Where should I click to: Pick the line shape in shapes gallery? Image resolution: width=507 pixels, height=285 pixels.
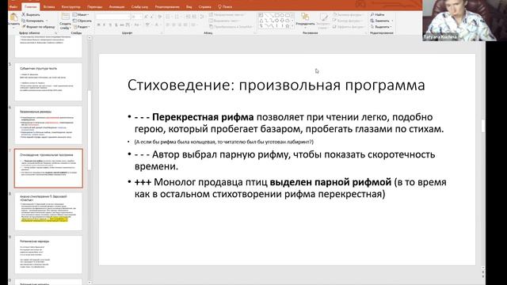click(266, 15)
